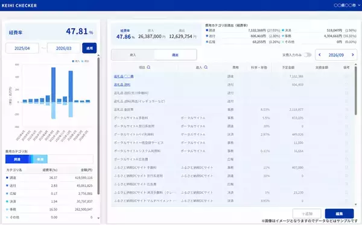Click the KEIHI CHECKER logo
Image resolution: width=362 pixels, height=225 pixels.
click(19, 5)
